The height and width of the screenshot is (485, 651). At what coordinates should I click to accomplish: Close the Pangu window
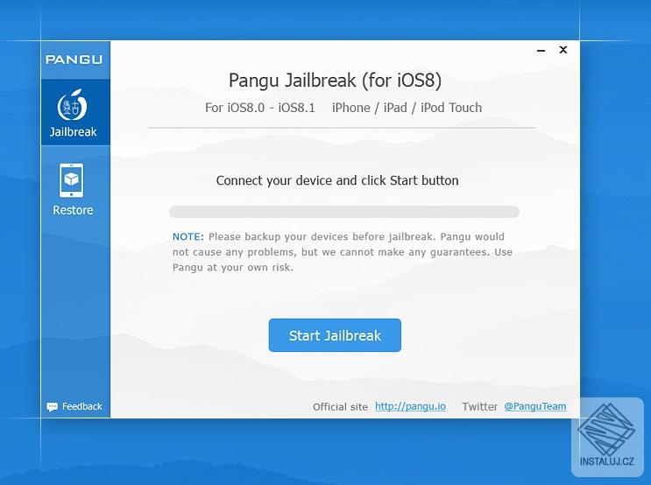pos(563,50)
